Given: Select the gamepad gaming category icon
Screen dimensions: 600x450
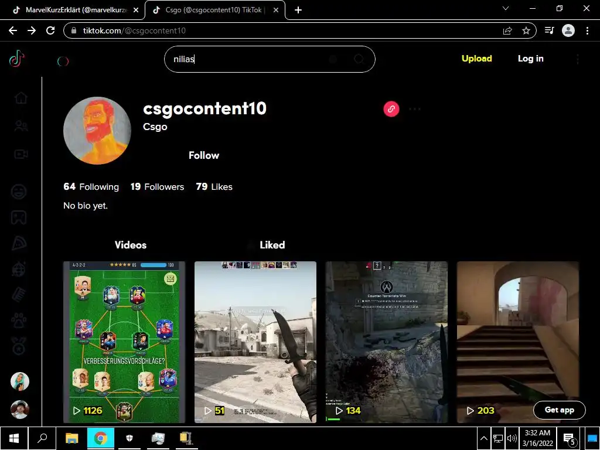Looking at the screenshot, I should tap(19, 217).
